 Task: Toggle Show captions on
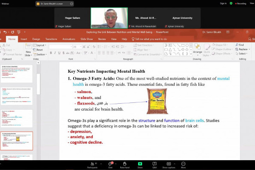169,164
